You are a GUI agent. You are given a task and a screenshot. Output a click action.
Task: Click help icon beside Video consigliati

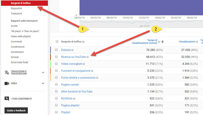(84, 64)
